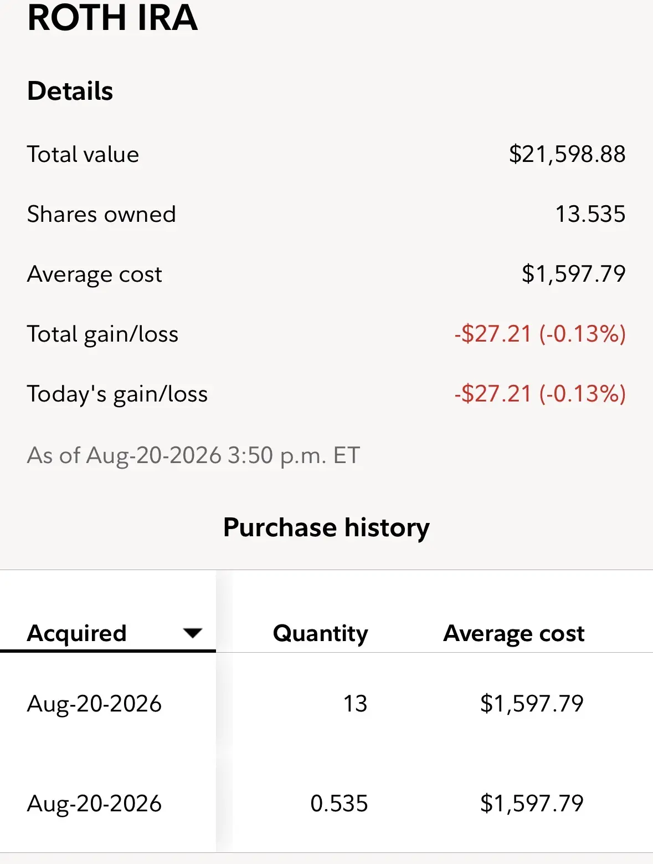The image size is (653, 864).
Task: Click the Shares owned value 13.535
Action: click(x=590, y=214)
